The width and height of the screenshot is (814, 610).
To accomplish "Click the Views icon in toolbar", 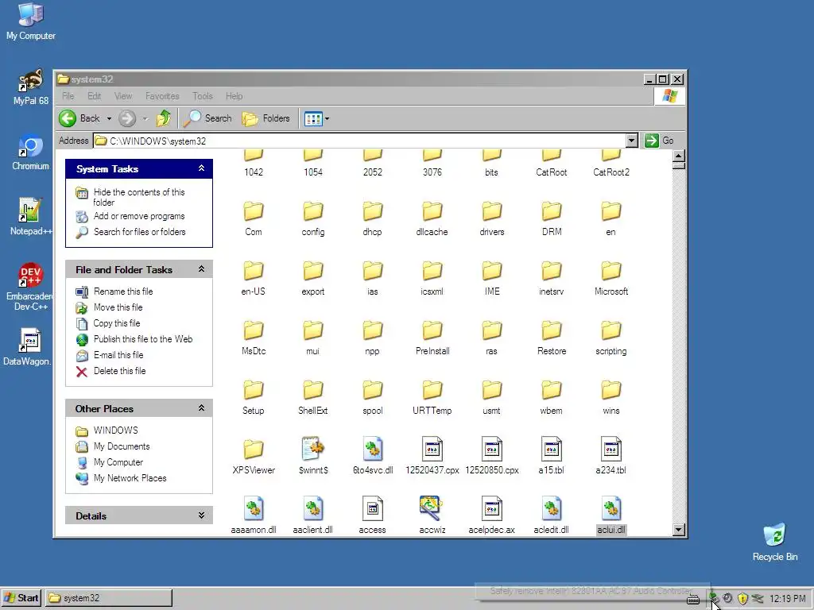I will [x=313, y=119].
